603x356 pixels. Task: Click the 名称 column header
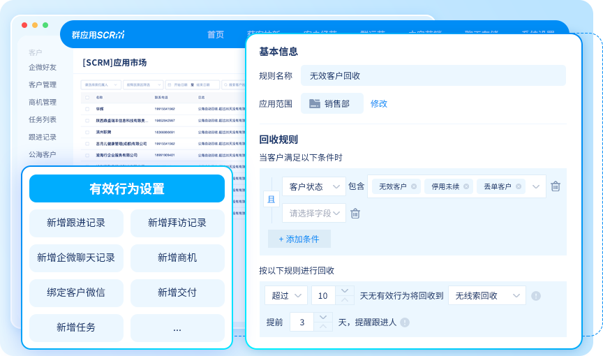coord(99,98)
